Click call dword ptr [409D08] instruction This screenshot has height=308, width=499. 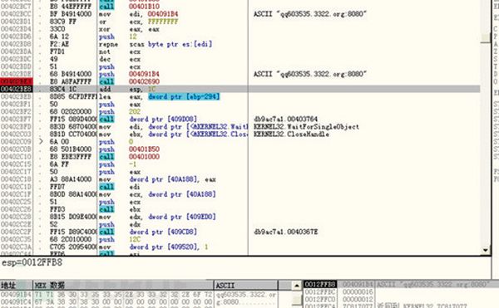pos(148,119)
